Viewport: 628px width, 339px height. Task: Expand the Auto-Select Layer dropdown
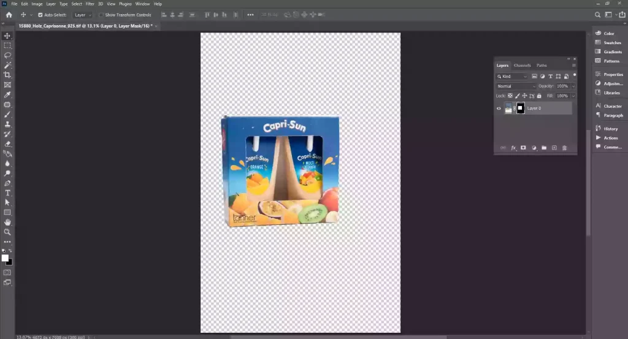click(82, 15)
